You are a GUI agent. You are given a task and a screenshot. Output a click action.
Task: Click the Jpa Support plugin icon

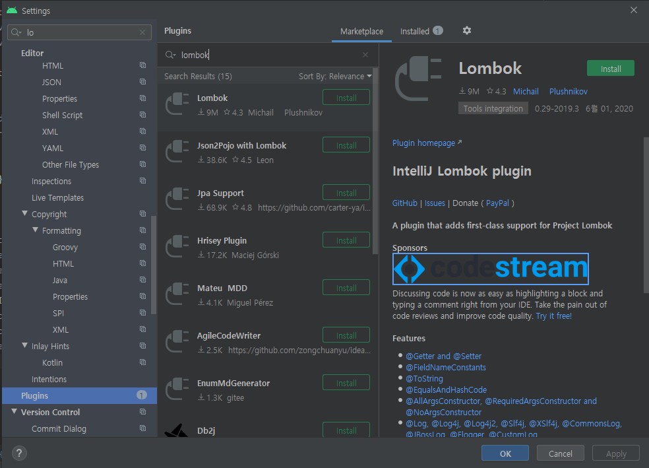tap(177, 199)
